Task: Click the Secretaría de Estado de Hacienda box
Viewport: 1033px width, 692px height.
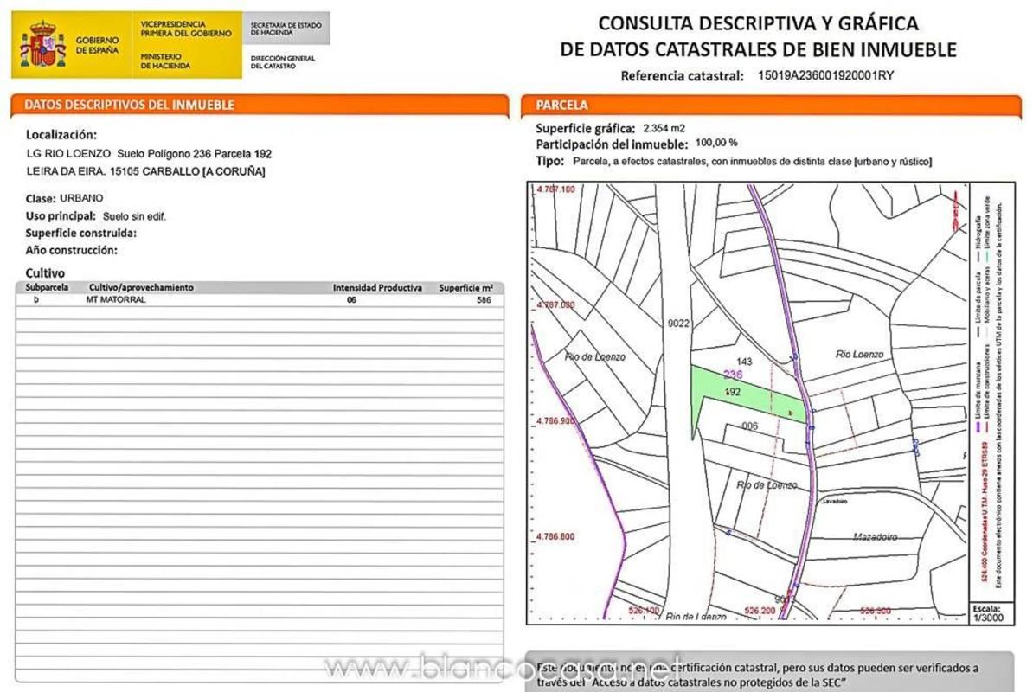Action: tap(285, 29)
